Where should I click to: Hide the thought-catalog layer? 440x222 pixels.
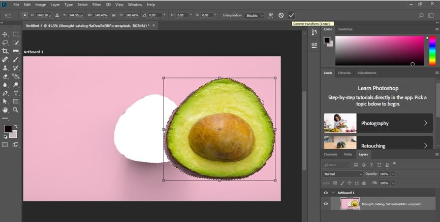point(326,204)
